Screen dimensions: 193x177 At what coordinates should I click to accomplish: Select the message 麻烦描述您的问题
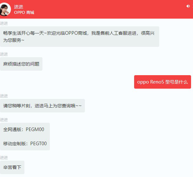click(x=21, y=64)
